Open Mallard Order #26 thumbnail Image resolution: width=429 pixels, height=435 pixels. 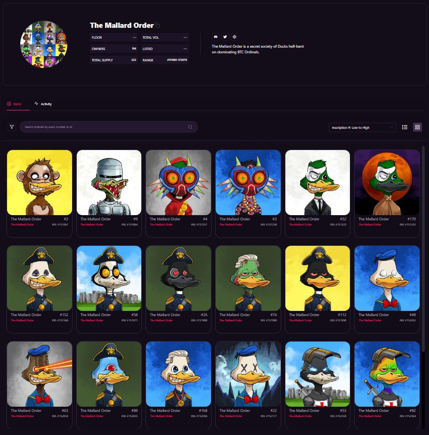(x=178, y=278)
